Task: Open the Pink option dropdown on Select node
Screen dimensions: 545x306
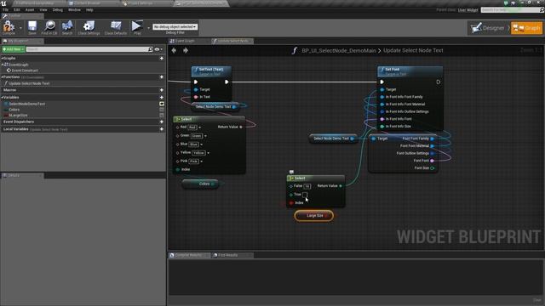Action: click(202, 161)
